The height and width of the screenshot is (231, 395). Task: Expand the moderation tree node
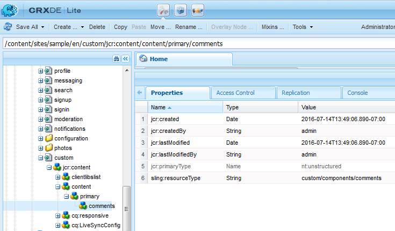click(x=40, y=119)
